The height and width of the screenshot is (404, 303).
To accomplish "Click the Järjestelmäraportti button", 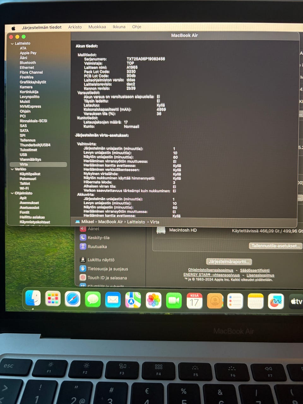I will tap(229, 261).
